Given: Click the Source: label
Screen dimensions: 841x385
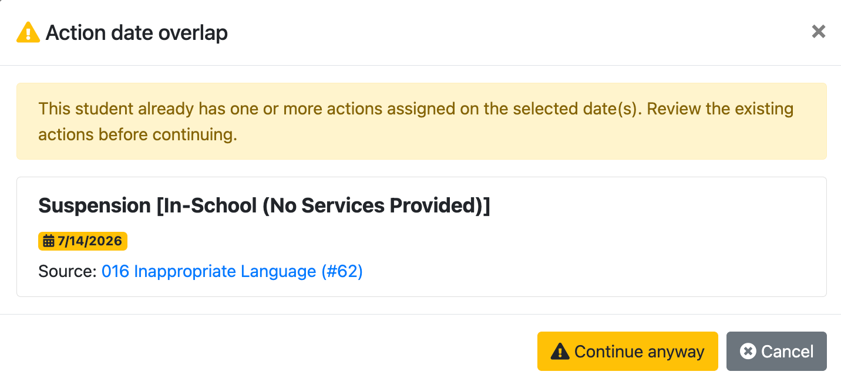Looking at the screenshot, I should [68, 272].
